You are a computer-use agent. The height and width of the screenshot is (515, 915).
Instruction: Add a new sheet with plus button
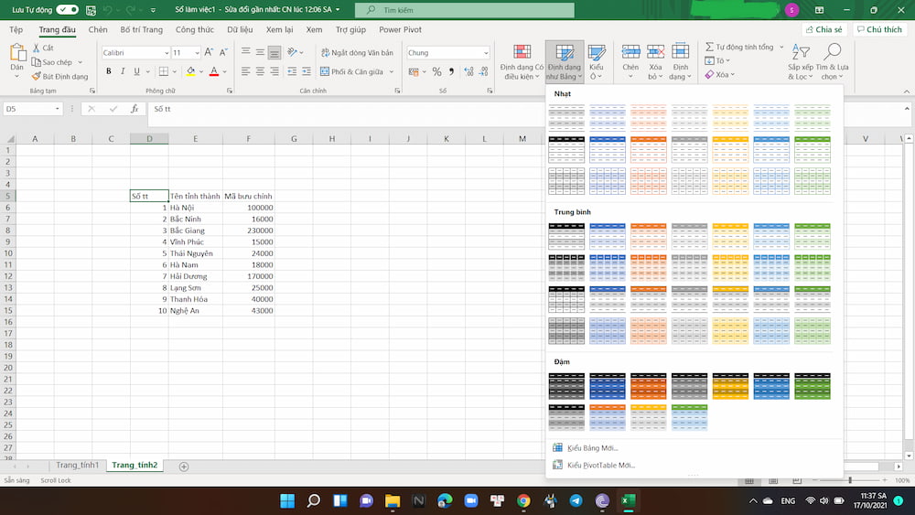184,466
